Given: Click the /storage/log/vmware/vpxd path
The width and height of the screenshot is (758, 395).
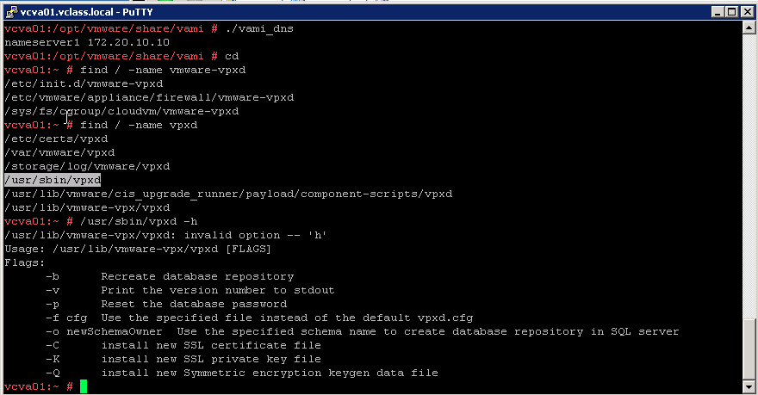Looking at the screenshot, I should coord(87,167).
